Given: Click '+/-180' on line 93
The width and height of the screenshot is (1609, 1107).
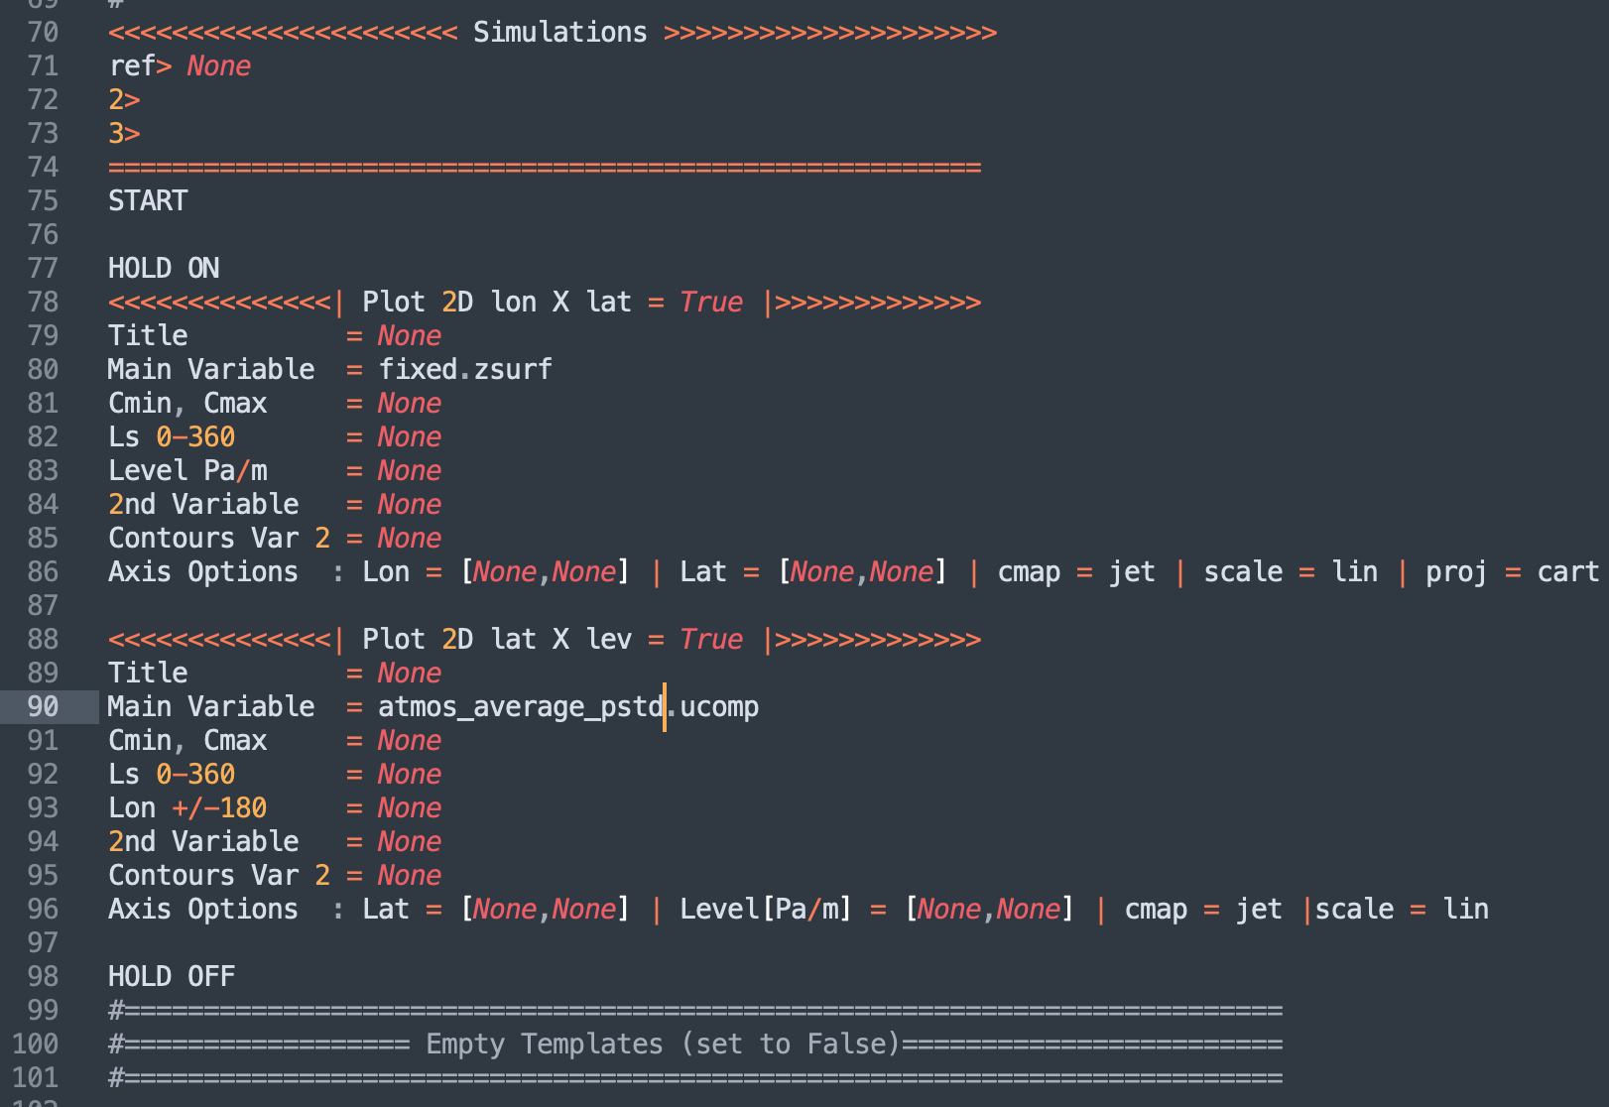Looking at the screenshot, I should click(219, 808).
